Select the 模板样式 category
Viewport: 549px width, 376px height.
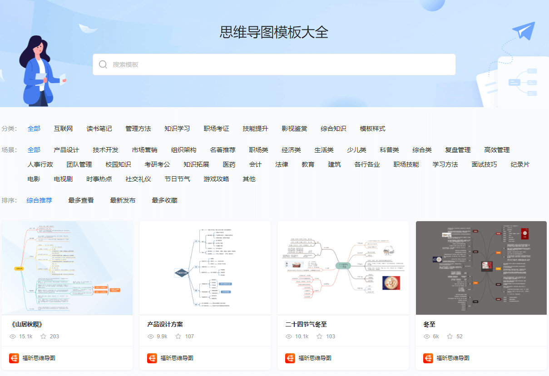point(372,129)
